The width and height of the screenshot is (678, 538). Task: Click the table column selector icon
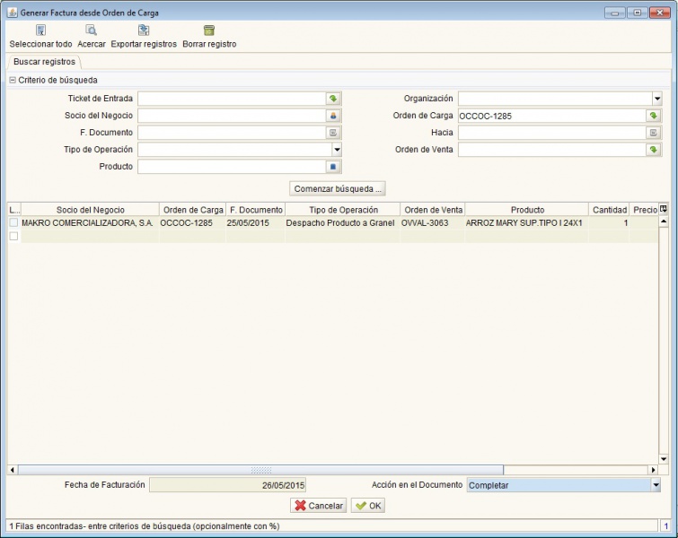pyautogui.click(x=664, y=210)
